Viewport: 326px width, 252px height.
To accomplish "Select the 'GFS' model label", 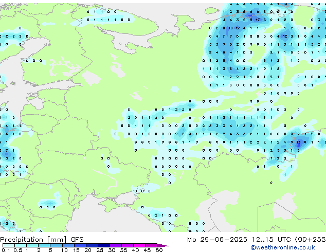I will coord(77,240).
